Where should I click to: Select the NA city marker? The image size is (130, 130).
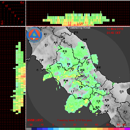(97, 107)
